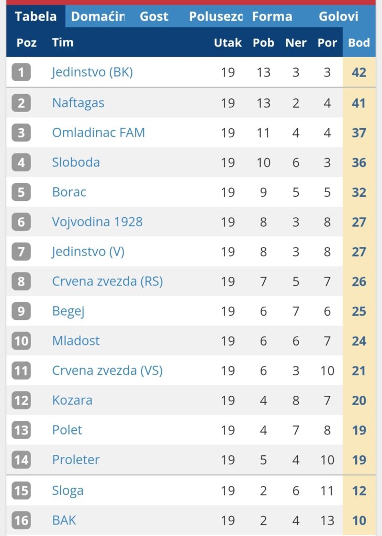The height and width of the screenshot is (536, 382).
Task: Click the Pob column header
Action: coord(263,42)
